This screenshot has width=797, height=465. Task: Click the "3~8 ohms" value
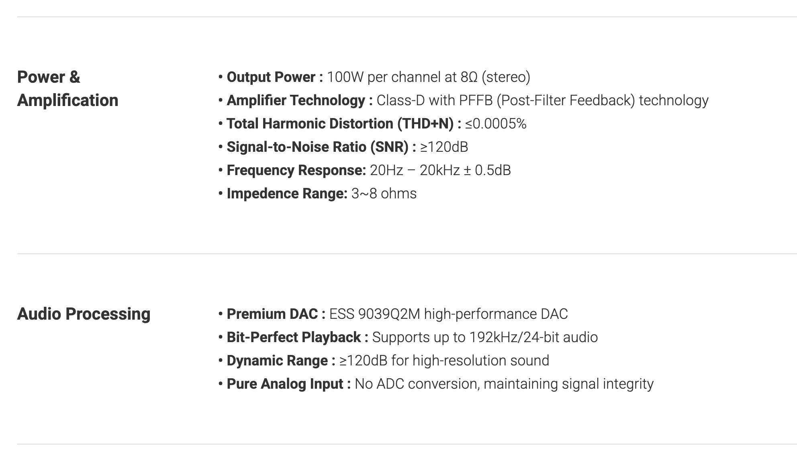(384, 194)
